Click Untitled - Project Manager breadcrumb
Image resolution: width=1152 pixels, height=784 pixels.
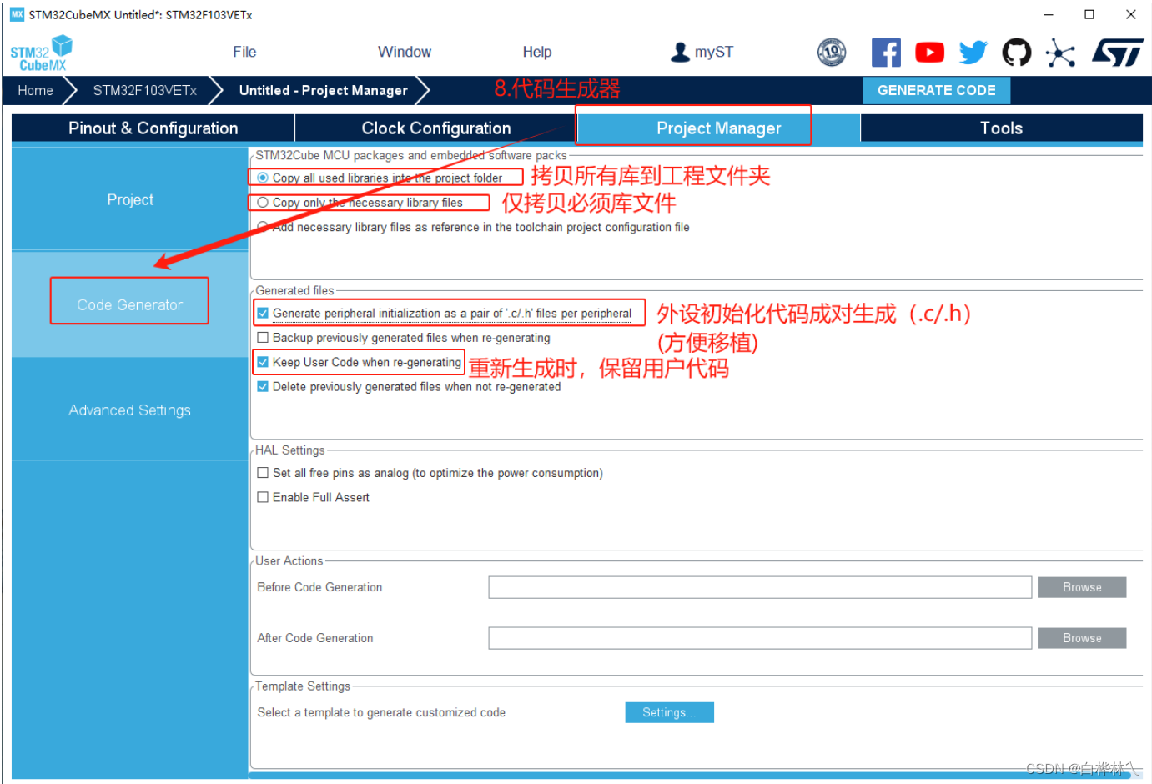[x=324, y=90]
